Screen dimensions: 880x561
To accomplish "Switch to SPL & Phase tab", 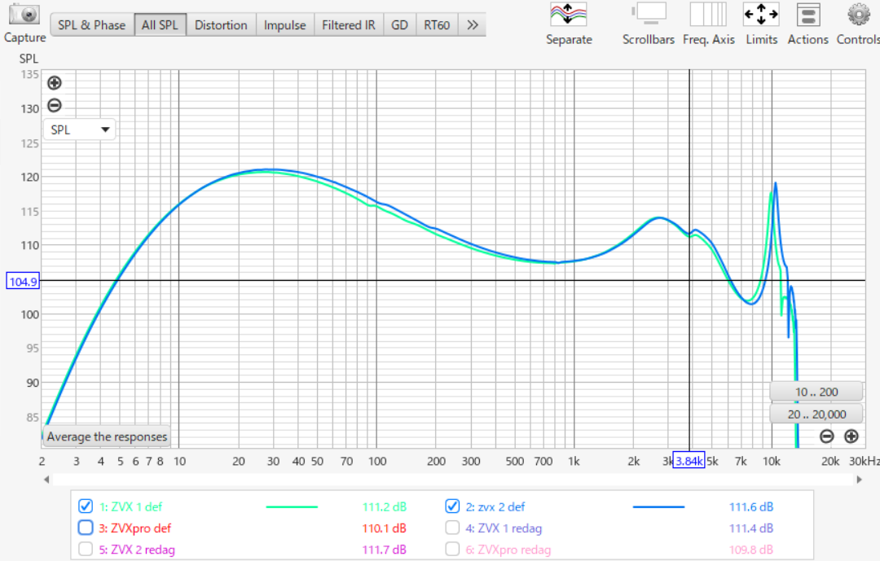I will [92, 24].
